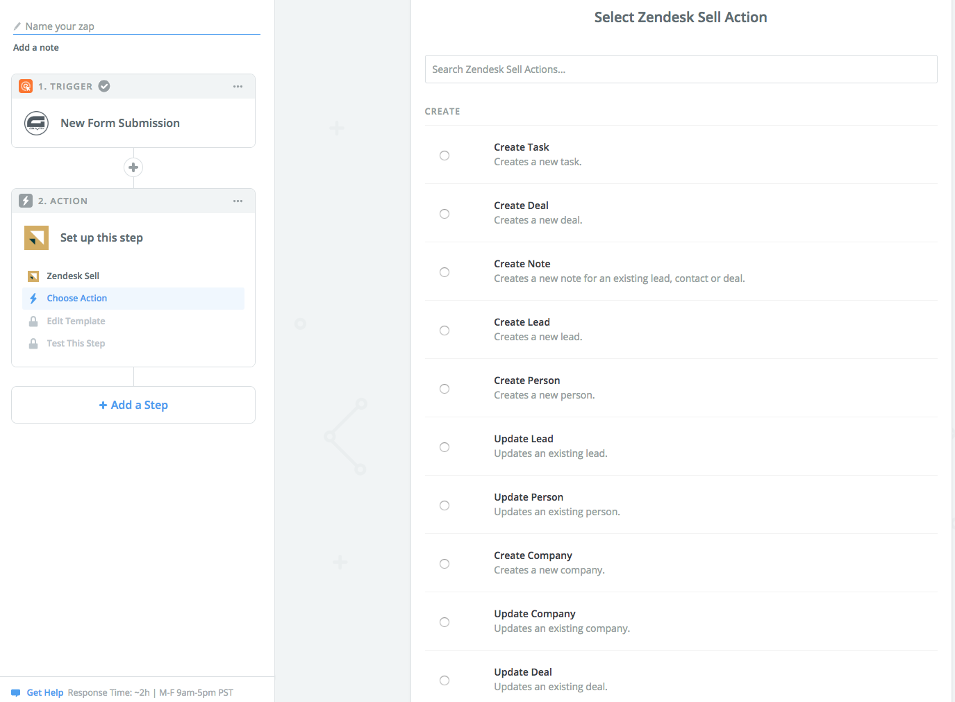Click the 'Updates an existing lead.' description
This screenshot has height=702, width=955.
tap(551, 453)
